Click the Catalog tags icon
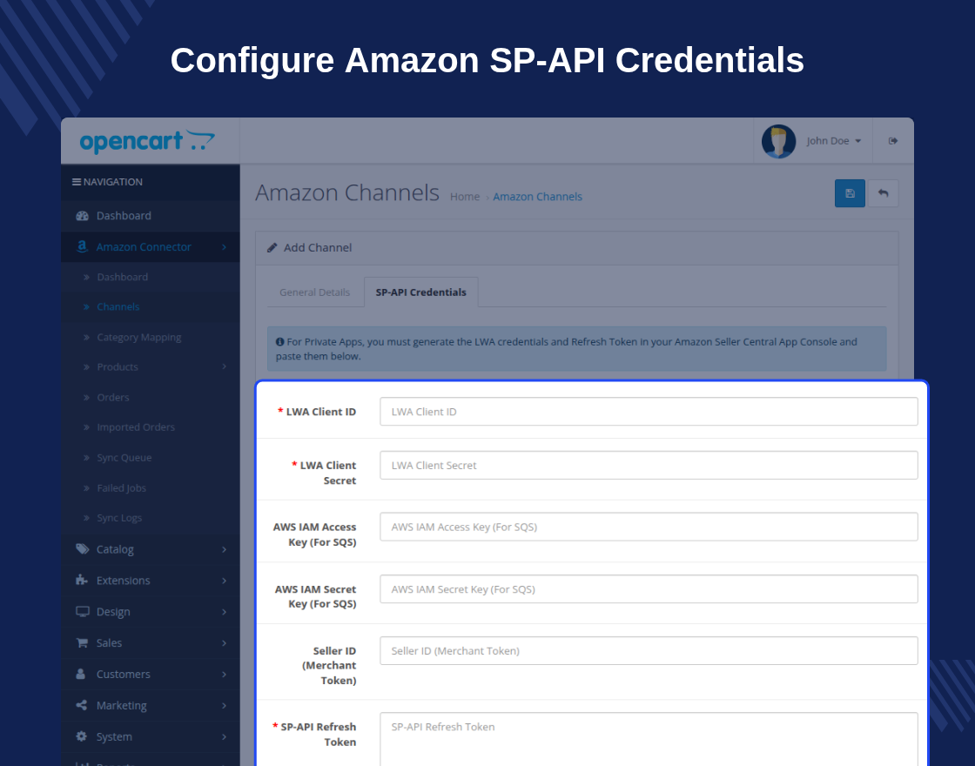The height and width of the screenshot is (766, 975). click(82, 549)
